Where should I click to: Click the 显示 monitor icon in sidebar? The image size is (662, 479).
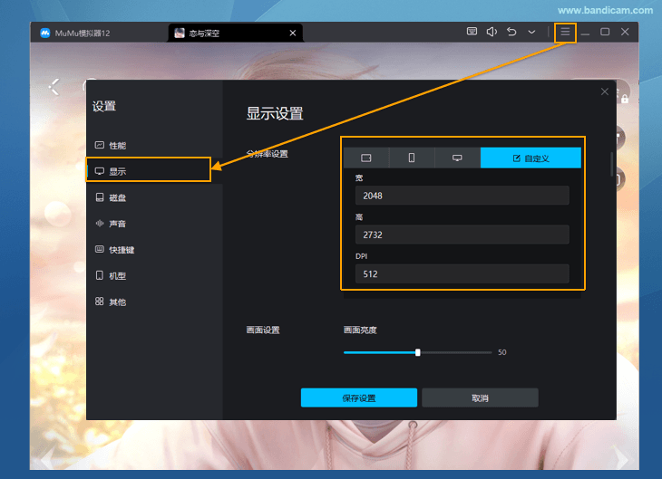point(100,171)
